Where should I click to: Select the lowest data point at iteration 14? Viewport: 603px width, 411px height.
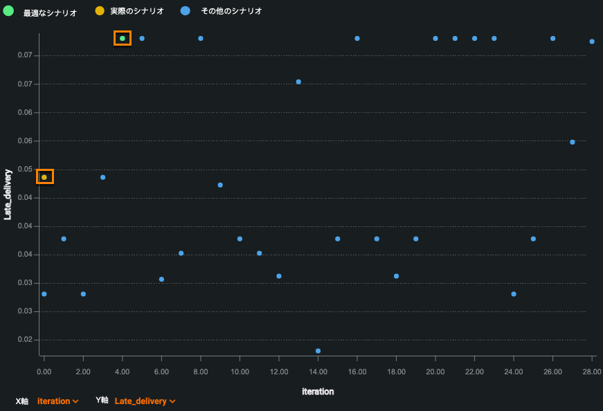[318, 351]
